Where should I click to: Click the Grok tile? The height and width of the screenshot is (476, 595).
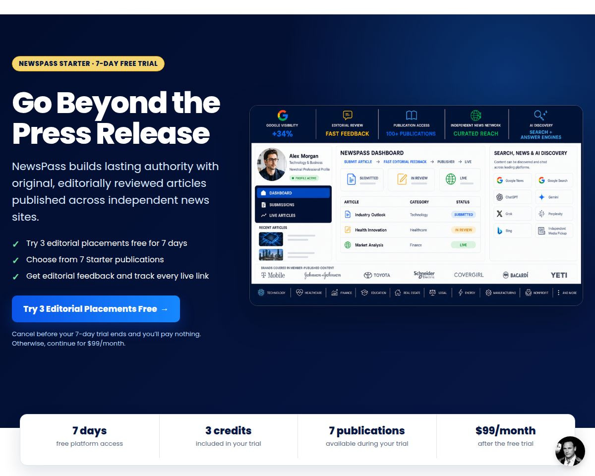point(513,214)
